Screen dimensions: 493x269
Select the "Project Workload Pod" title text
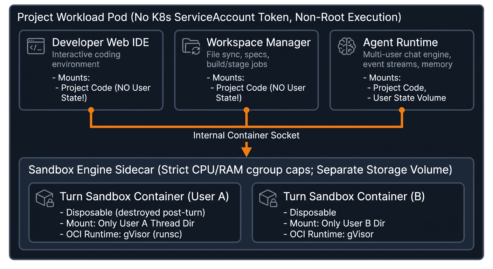[x=72, y=17]
